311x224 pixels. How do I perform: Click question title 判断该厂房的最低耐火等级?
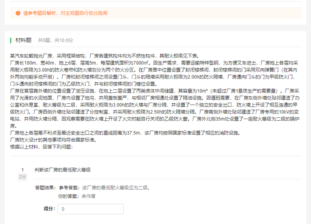coord(62,170)
